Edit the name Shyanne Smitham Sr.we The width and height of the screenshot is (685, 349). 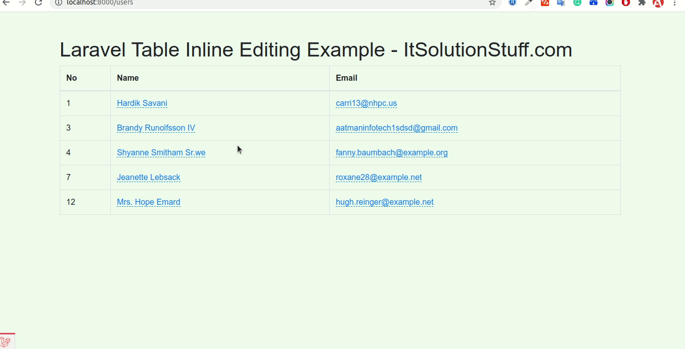[161, 152]
